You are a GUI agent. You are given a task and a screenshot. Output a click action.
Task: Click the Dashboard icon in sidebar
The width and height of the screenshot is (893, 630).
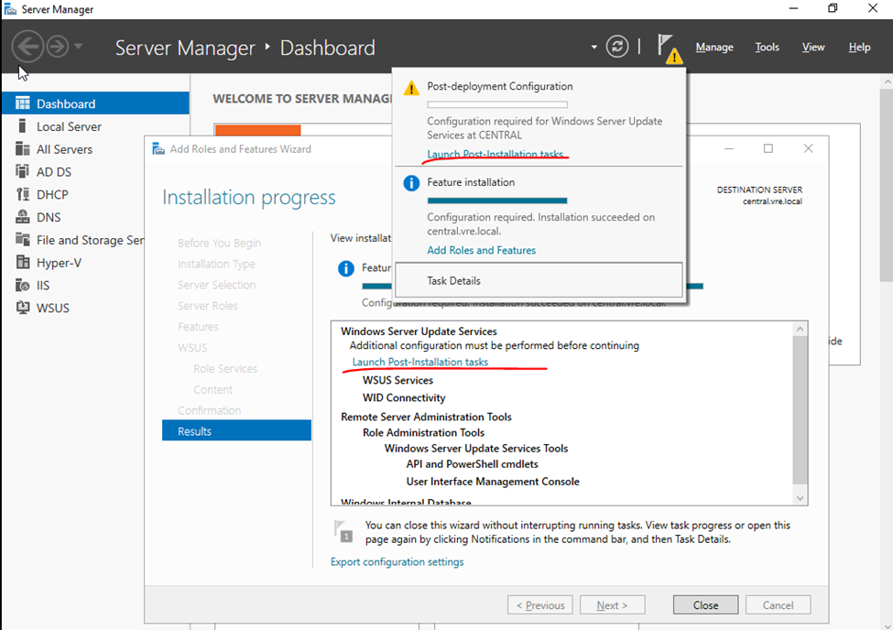(x=22, y=103)
